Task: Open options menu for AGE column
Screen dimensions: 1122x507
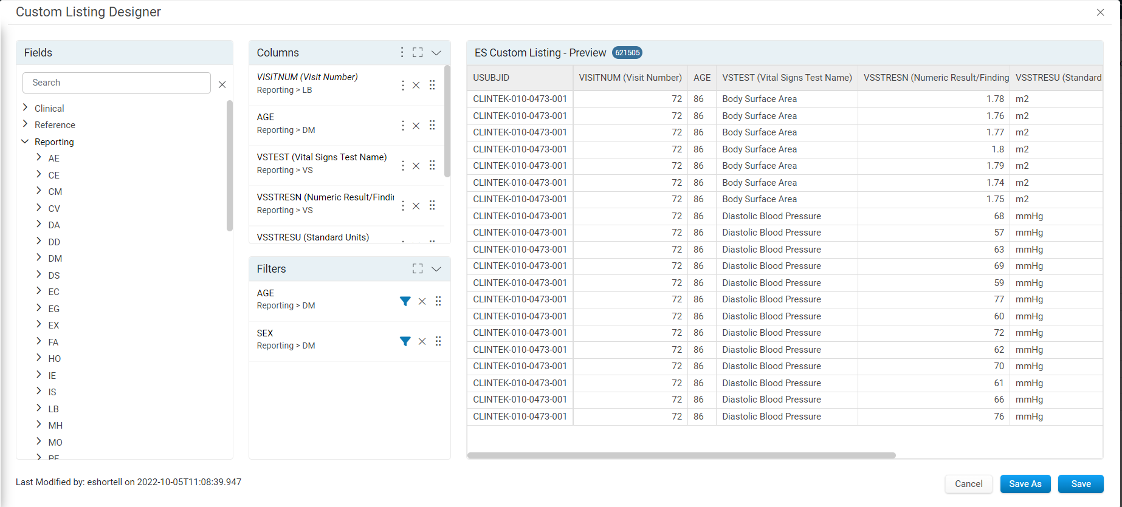Action: pyautogui.click(x=402, y=126)
